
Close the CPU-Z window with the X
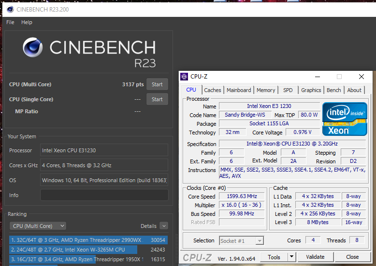362,77
